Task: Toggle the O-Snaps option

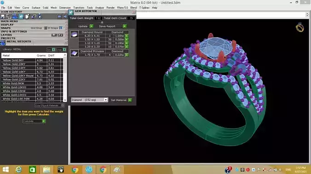Action: click(x=61, y=28)
